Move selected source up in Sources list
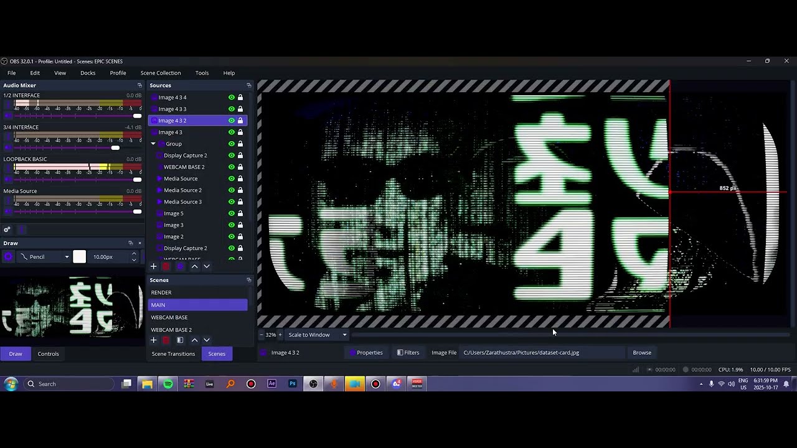Image resolution: width=797 pixels, height=448 pixels. [x=194, y=266]
